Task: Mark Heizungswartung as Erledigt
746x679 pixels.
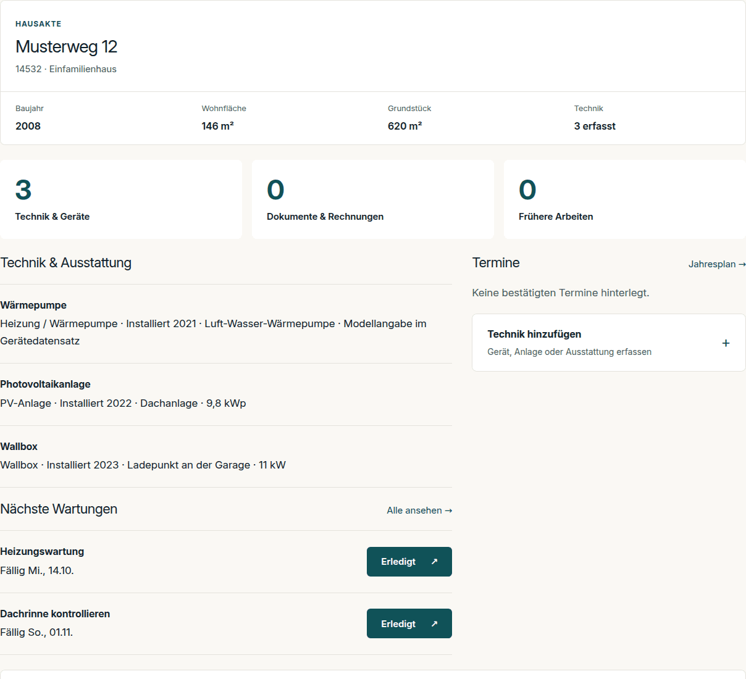Action: tap(409, 562)
